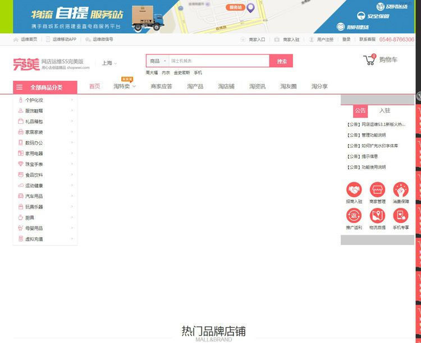Click the 物流自提服务站 top banner

pyautogui.click(x=214, y=17)
